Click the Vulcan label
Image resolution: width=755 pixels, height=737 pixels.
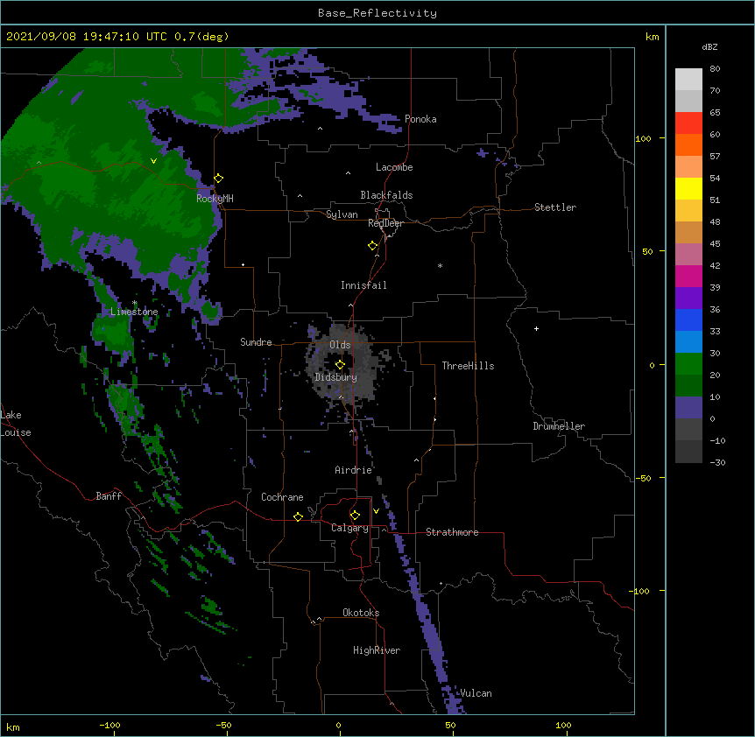click(476, 693)
